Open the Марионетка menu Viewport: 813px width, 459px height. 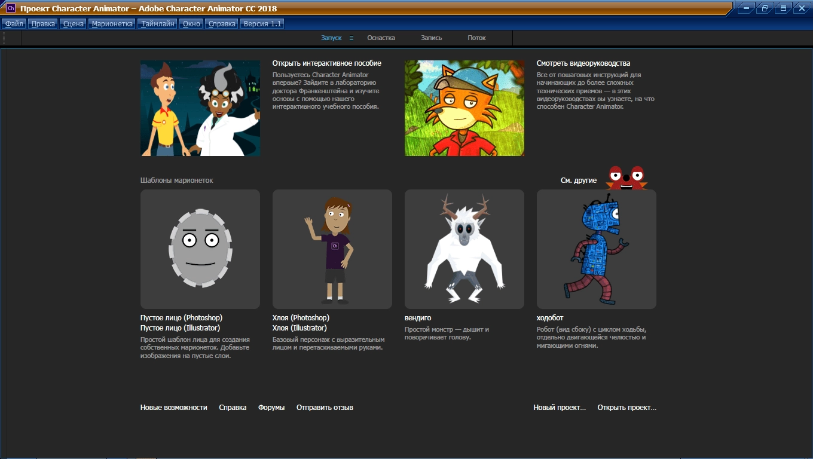112,24
